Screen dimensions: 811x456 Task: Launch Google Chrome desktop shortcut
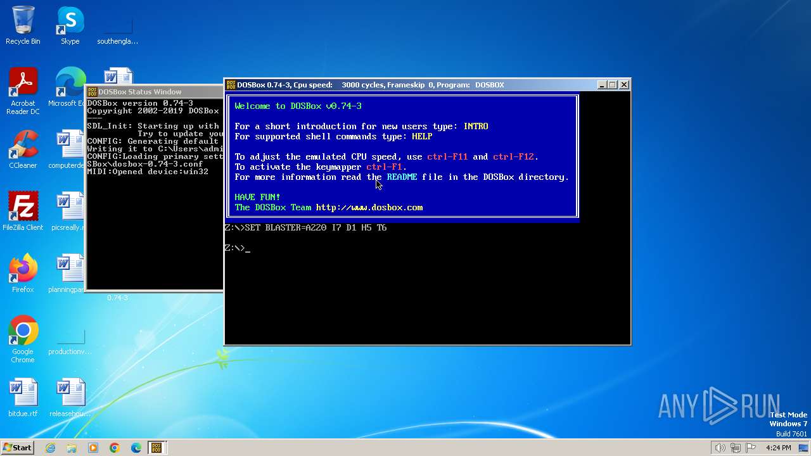[x=23, y=339]
